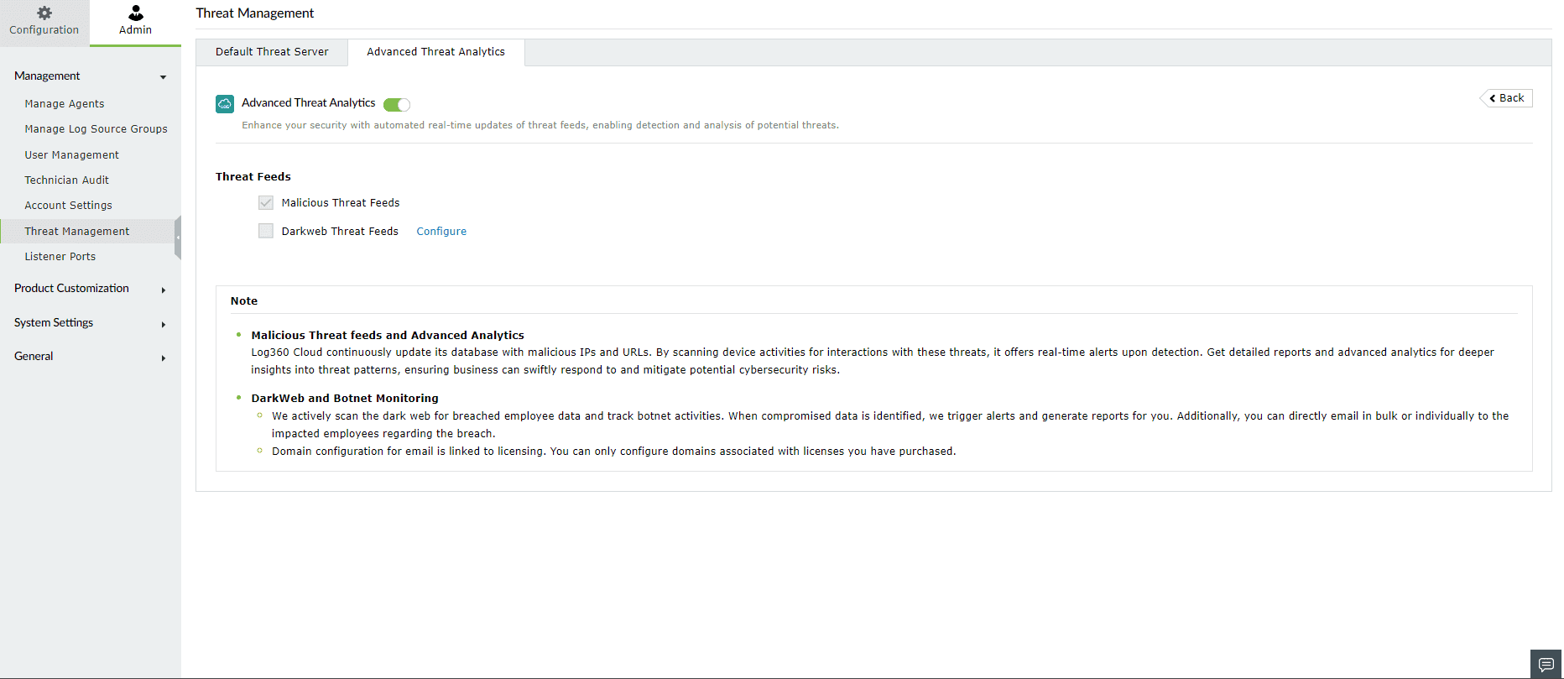
Task: Enable the Darkweb Threat Feeds checkbox
Action: [266, 232]
